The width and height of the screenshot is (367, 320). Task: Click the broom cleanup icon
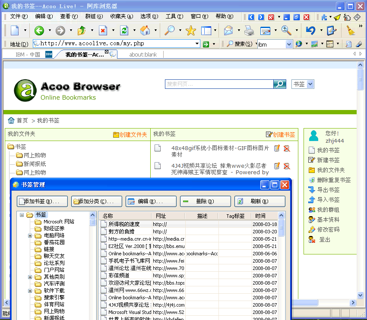[351, 31]
